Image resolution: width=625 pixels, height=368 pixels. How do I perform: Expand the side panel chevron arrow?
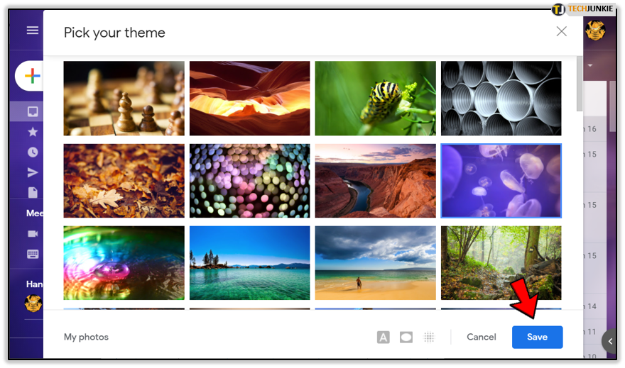(610, 341)
